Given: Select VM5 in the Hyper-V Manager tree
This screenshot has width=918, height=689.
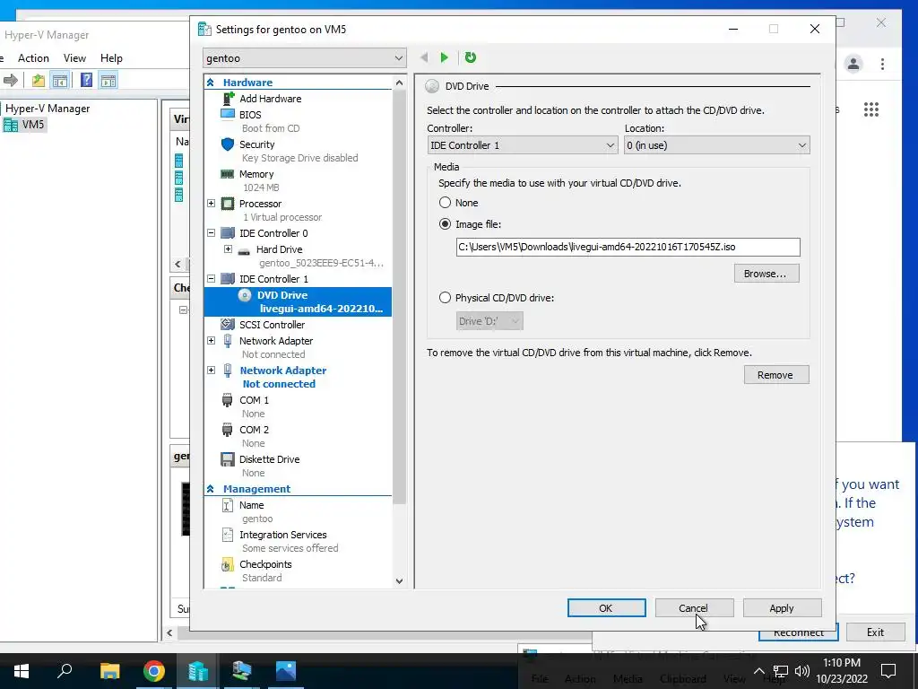Looking at the screenshot, I should tap(33, 124).
